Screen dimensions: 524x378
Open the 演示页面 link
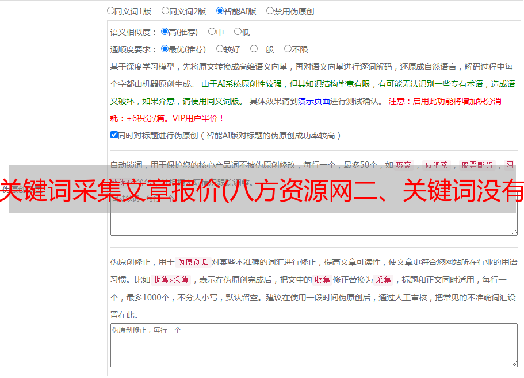coord(313,101)
